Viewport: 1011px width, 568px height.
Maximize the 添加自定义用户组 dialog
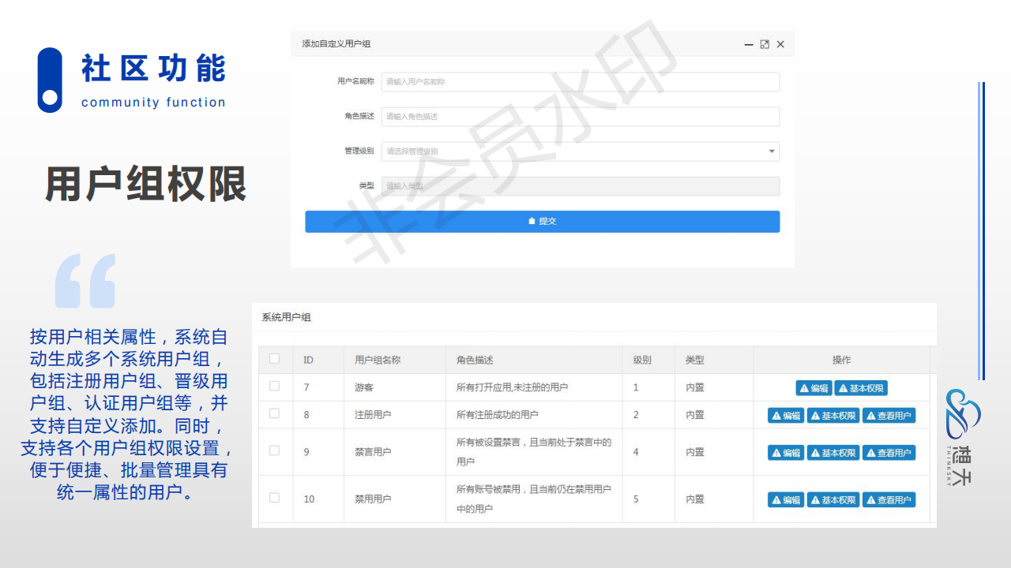pyautogui.click(x=765, y=44)
